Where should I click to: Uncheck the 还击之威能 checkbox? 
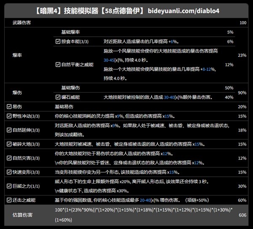coord(9,200)
